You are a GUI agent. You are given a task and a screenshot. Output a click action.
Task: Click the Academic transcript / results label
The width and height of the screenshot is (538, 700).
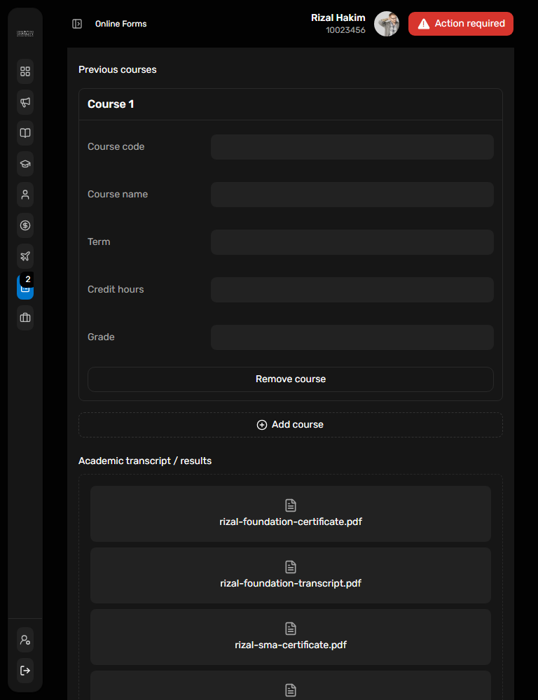point(145,461)
